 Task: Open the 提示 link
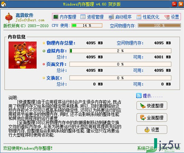coord(153,96)
